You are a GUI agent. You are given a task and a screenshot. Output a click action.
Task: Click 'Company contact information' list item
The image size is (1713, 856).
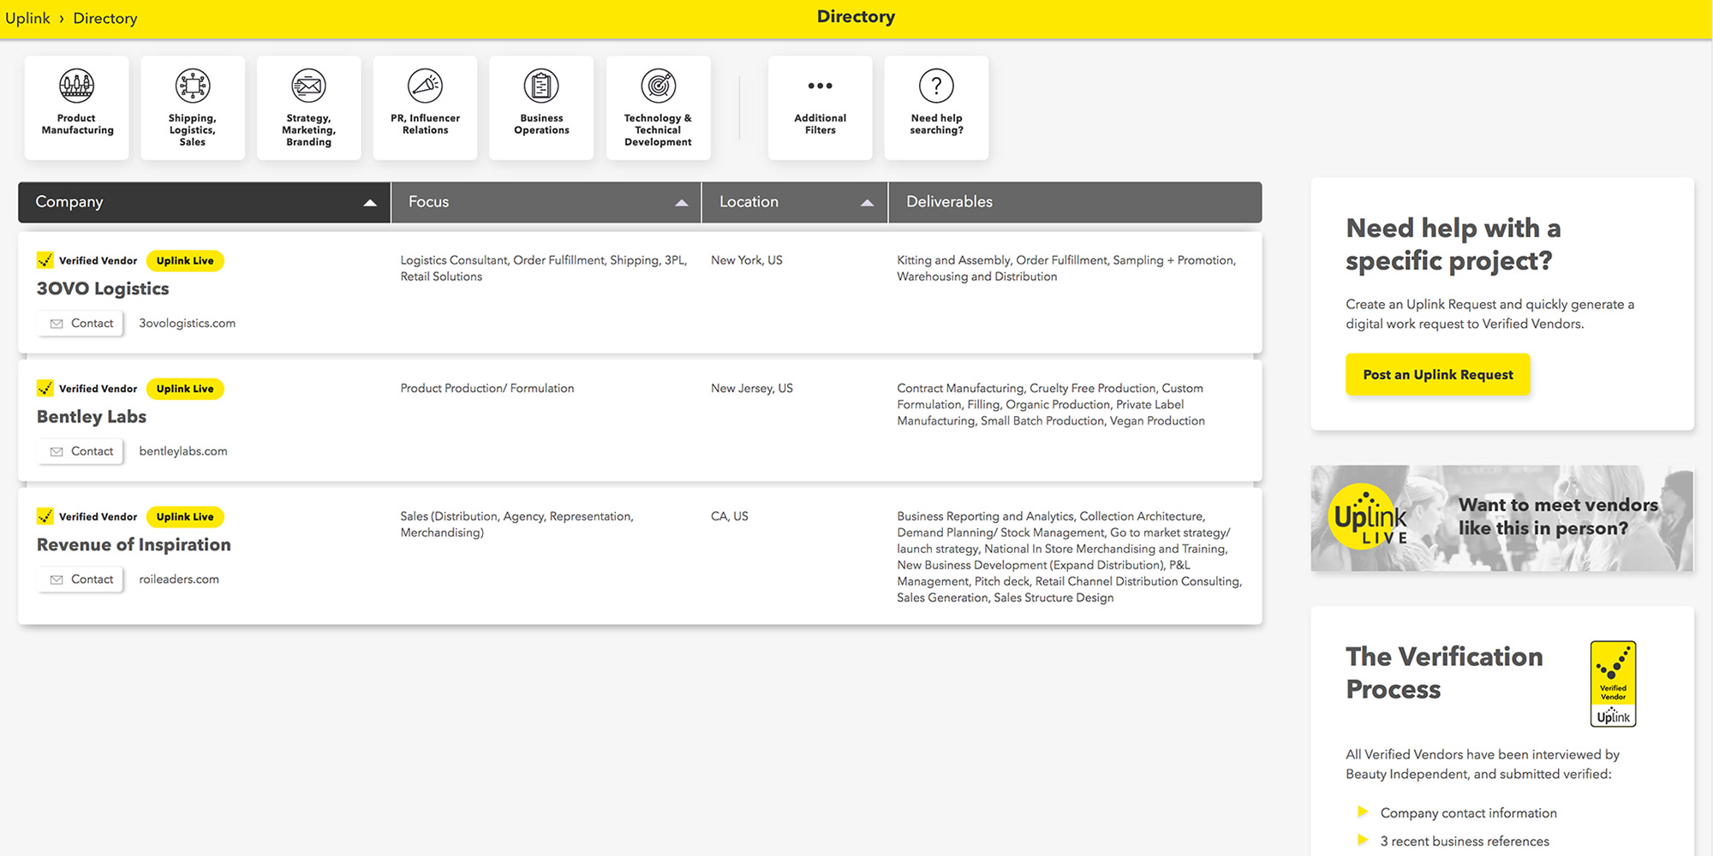pos(1468,813)
